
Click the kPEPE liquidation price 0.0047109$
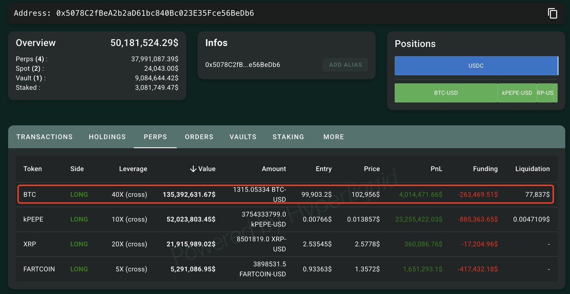pos(532,220)
